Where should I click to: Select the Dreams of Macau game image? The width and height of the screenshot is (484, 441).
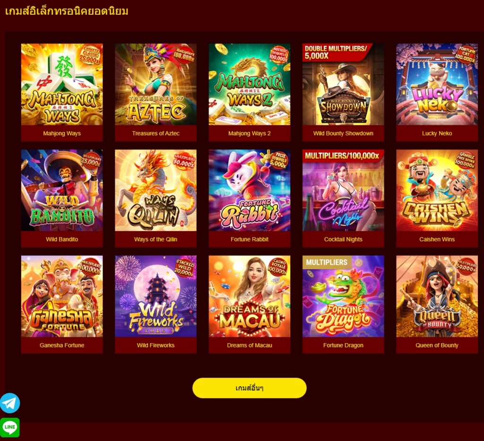coord(250,296)
